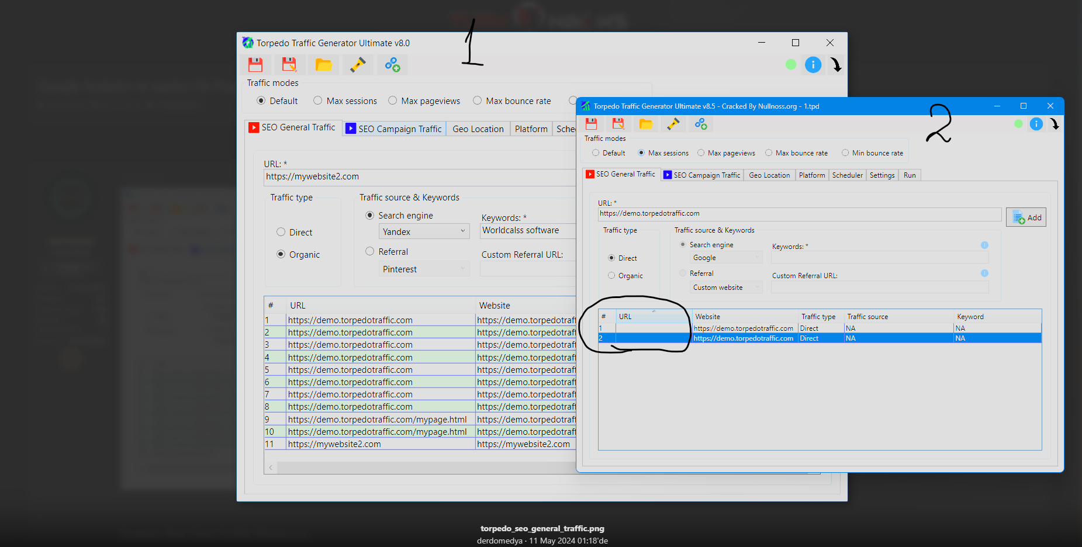
Task: Click the curved black arrow in v8.0 window
Action: tap(836, 65)
